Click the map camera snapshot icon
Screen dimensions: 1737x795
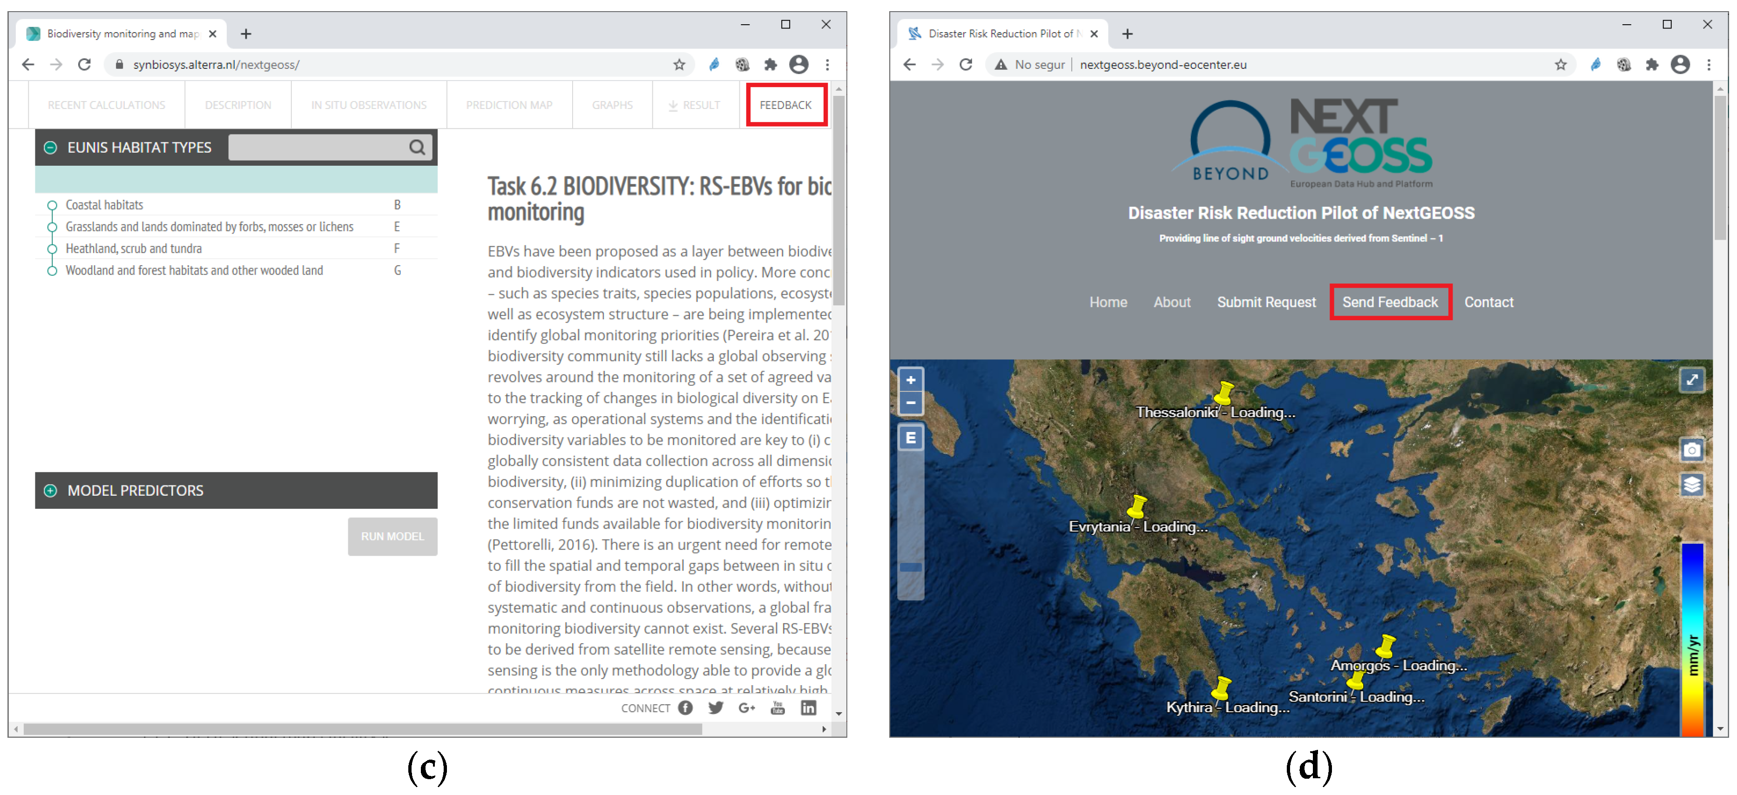(1691, 450)
